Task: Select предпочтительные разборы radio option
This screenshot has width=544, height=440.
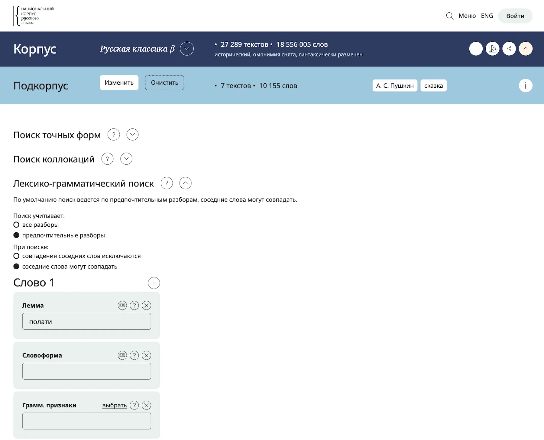Action: [x=16, y=235]
